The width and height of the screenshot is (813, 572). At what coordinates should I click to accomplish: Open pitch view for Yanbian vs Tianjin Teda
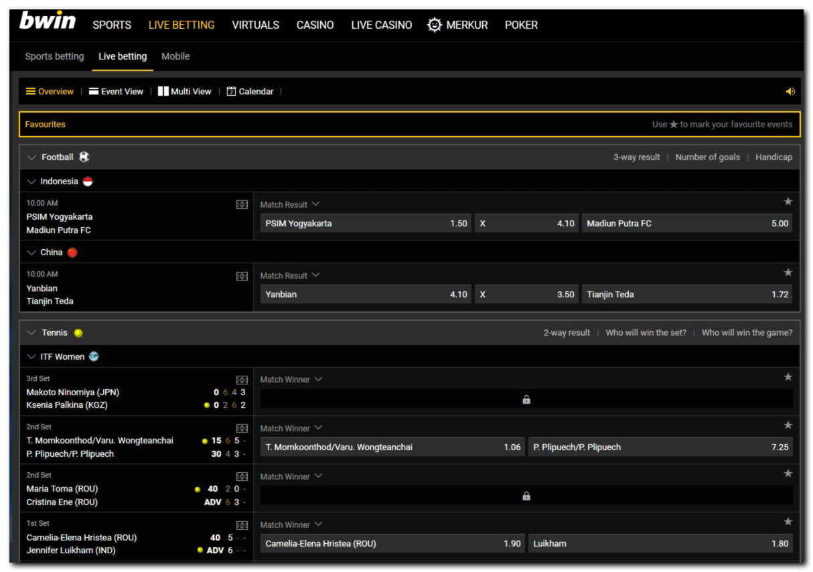coord(242,276)
